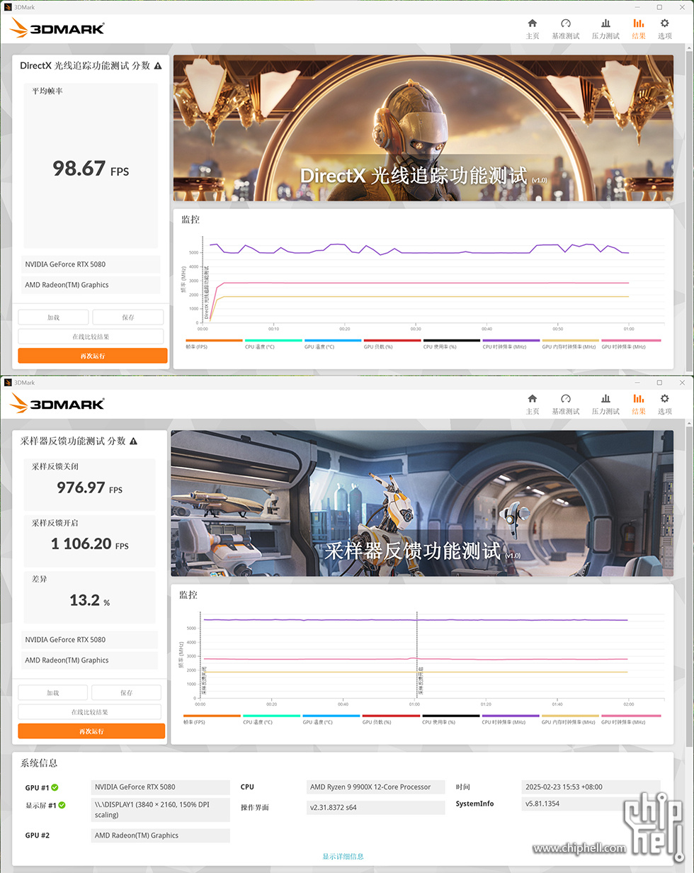Viewport: 694px width, 873px height.
Task: Click the AMD Ryzen 9 9900X 12-Core Processor value
Action: (376, 787)
